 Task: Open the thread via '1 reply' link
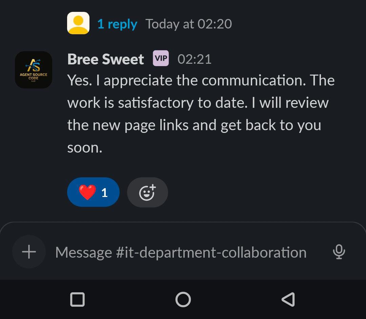pyautogui.click(x=117, y=24)
